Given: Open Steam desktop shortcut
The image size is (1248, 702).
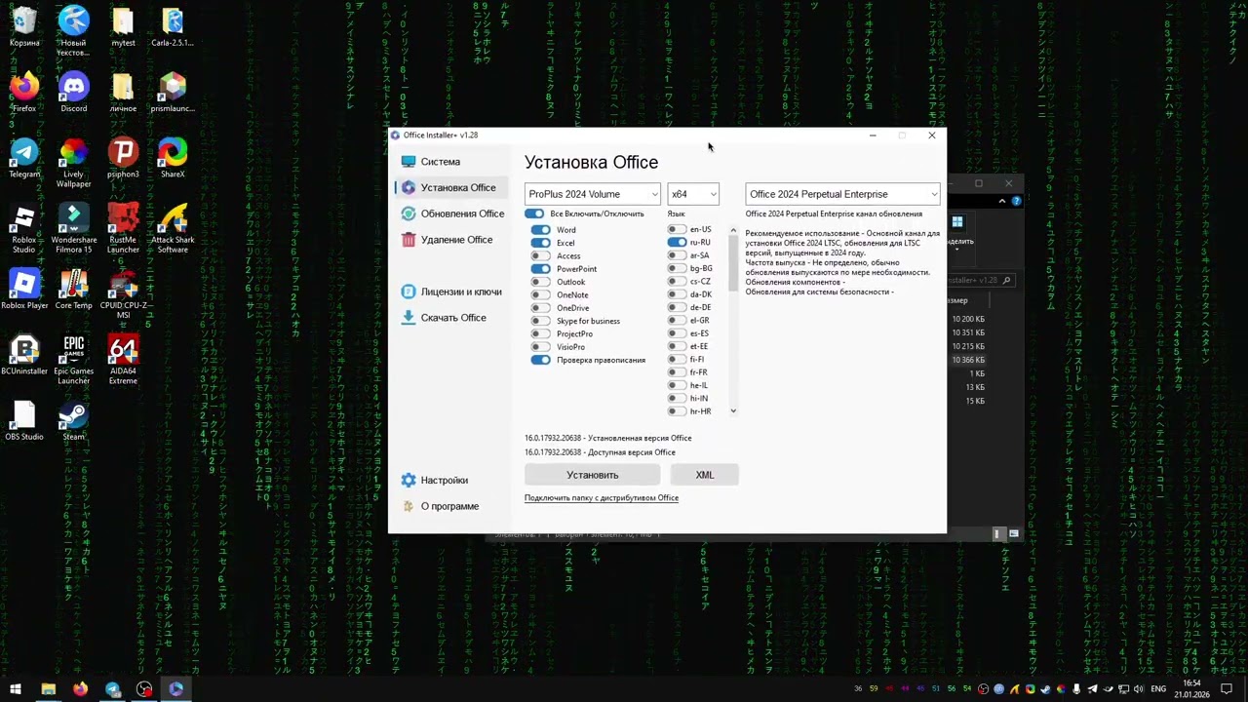Looking at the screenshot, I should pyautogui.click(x=74, y=420).
